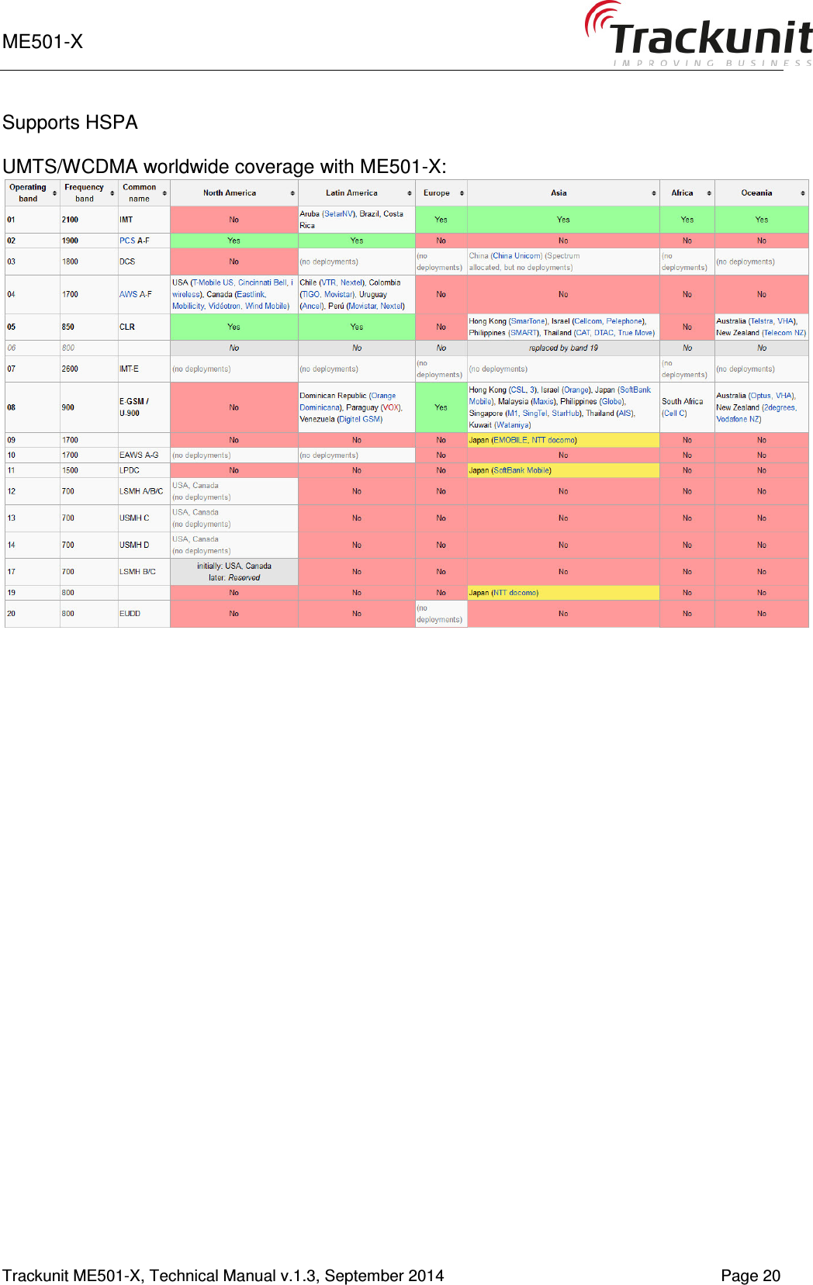Select the Latin America header
813x1285 pixels.
(x=351, y=193)
